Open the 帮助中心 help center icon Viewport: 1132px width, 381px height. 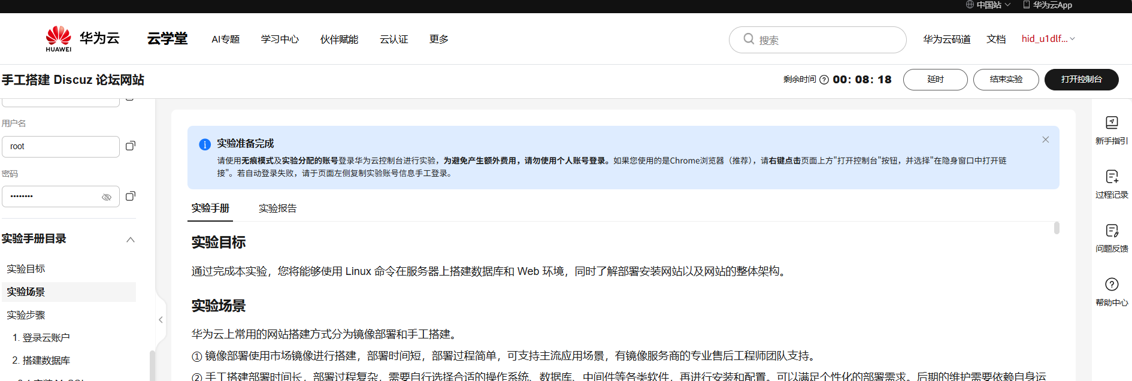pyautogui.click(x=1112, y=285)
